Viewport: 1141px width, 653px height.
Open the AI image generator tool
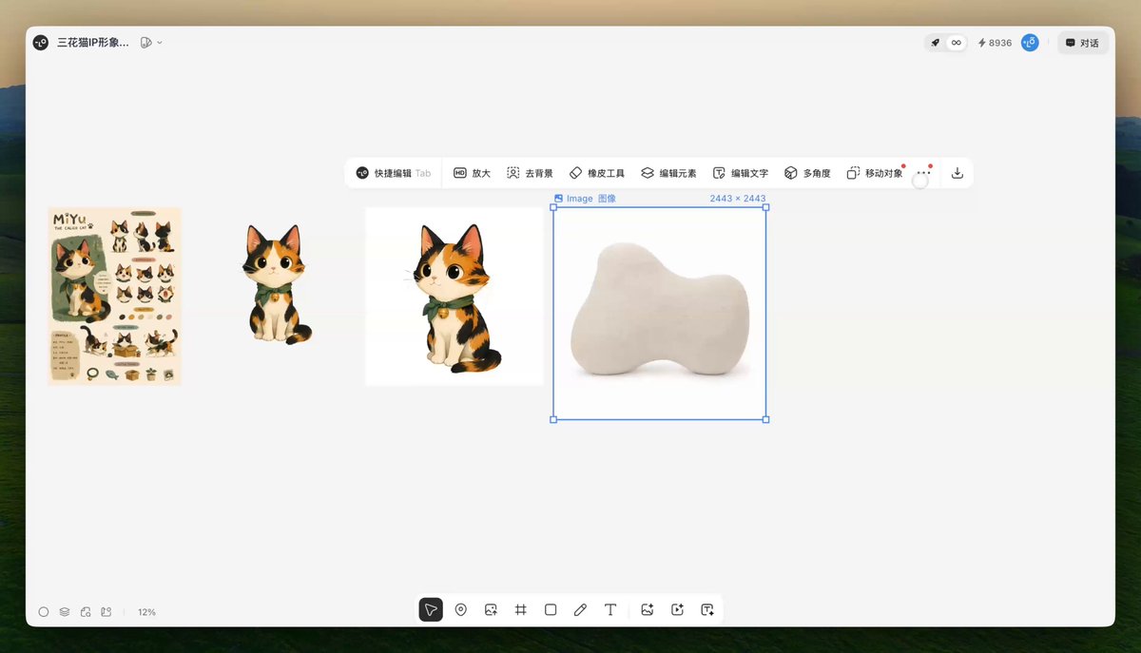pyautogui.click(x=648, y=609)
